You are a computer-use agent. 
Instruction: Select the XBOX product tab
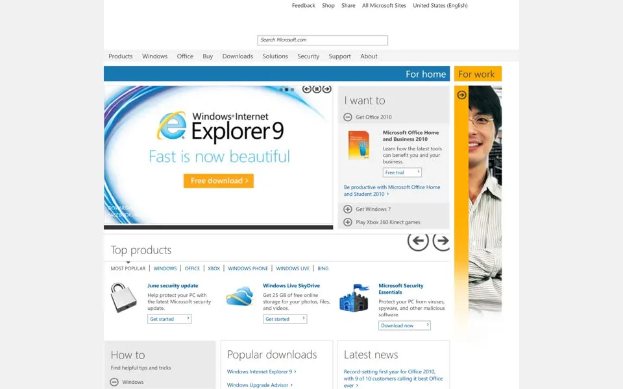coord(214,268)
